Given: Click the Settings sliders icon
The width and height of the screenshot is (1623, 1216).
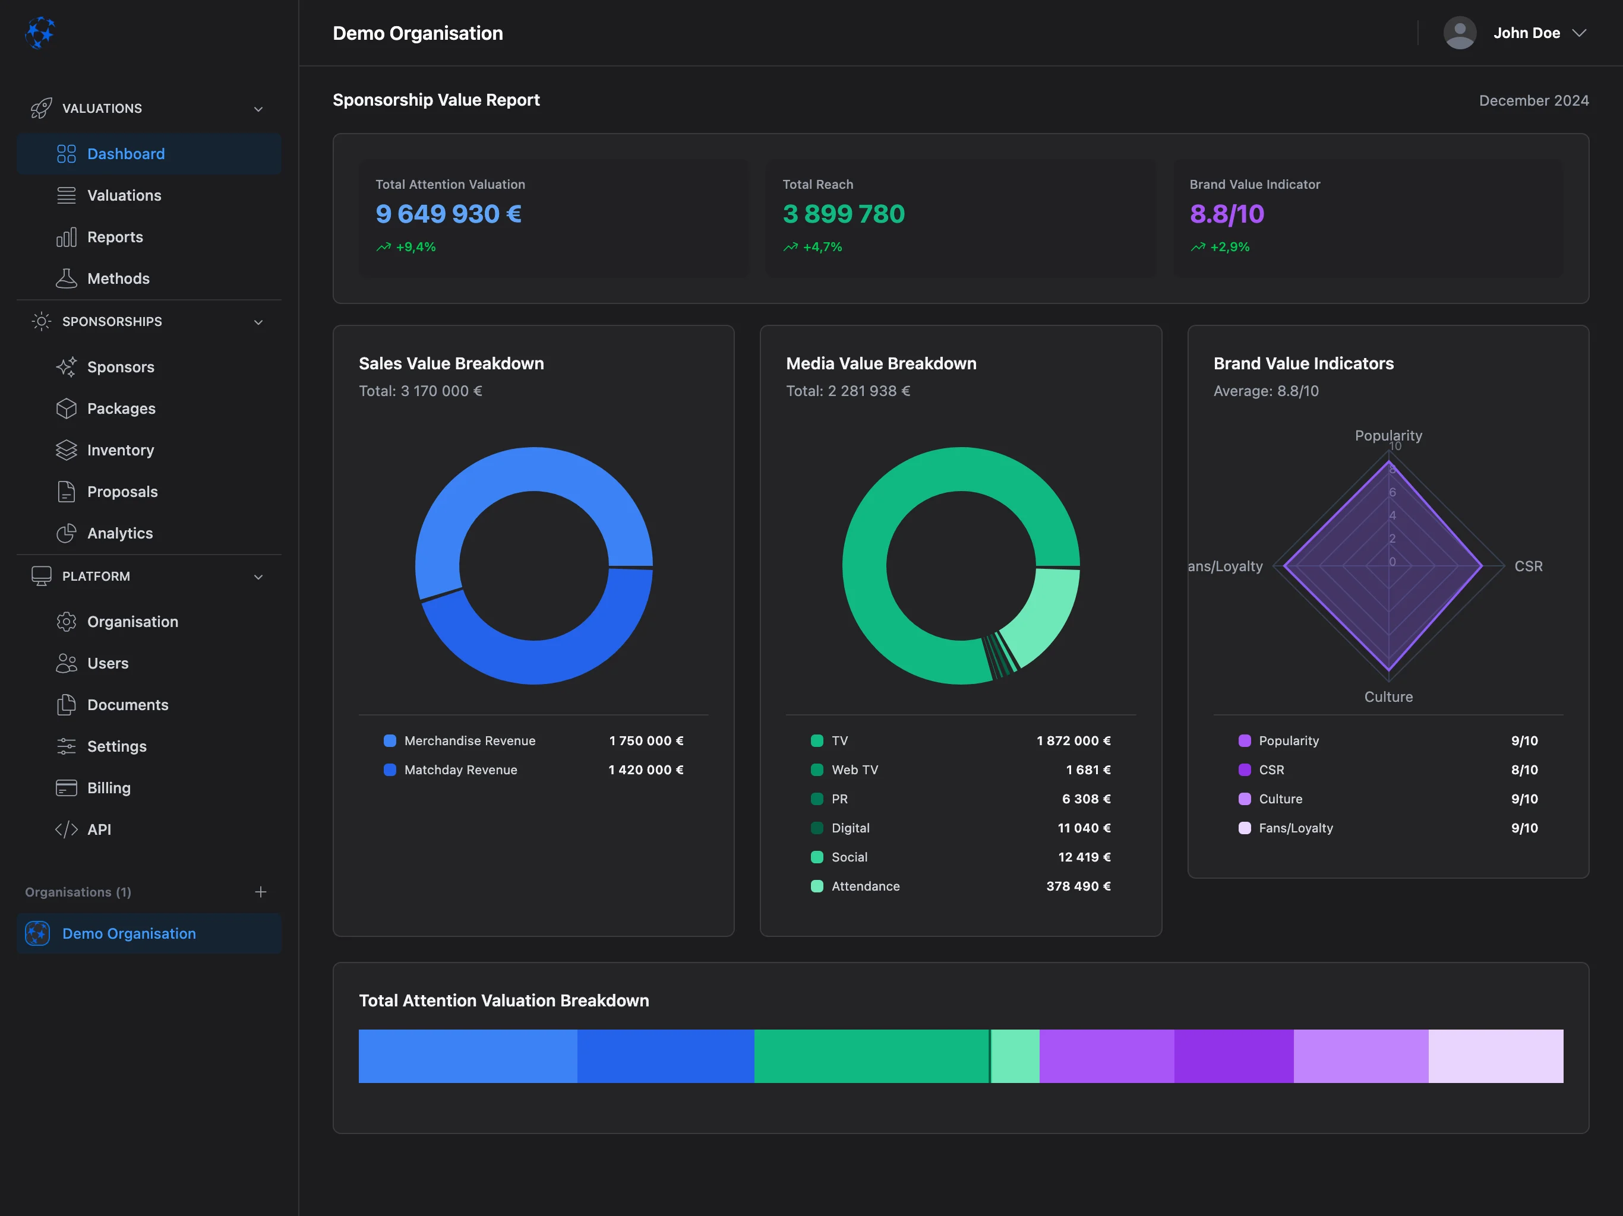Looking at the screenshot, I should [66, 746].
